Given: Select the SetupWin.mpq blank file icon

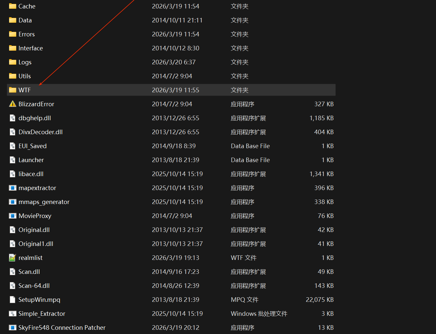Looking at the screenshot, I should click(12, 300).
